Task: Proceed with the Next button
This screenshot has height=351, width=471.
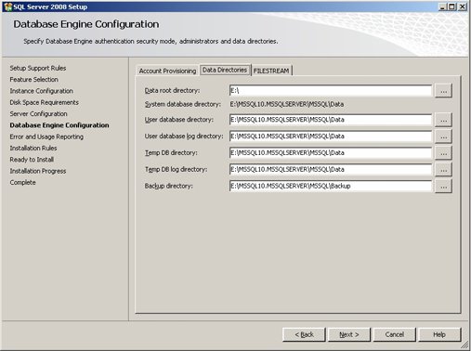Action: coord(349,334)
